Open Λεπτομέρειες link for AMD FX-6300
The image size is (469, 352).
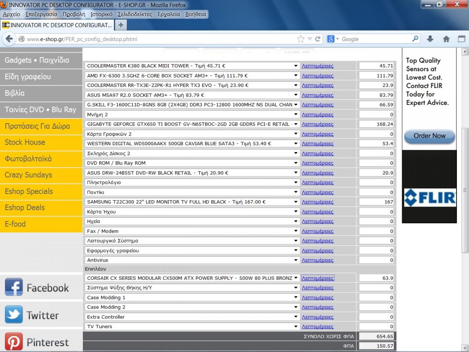pyautogui.click(x=317, y=76)
